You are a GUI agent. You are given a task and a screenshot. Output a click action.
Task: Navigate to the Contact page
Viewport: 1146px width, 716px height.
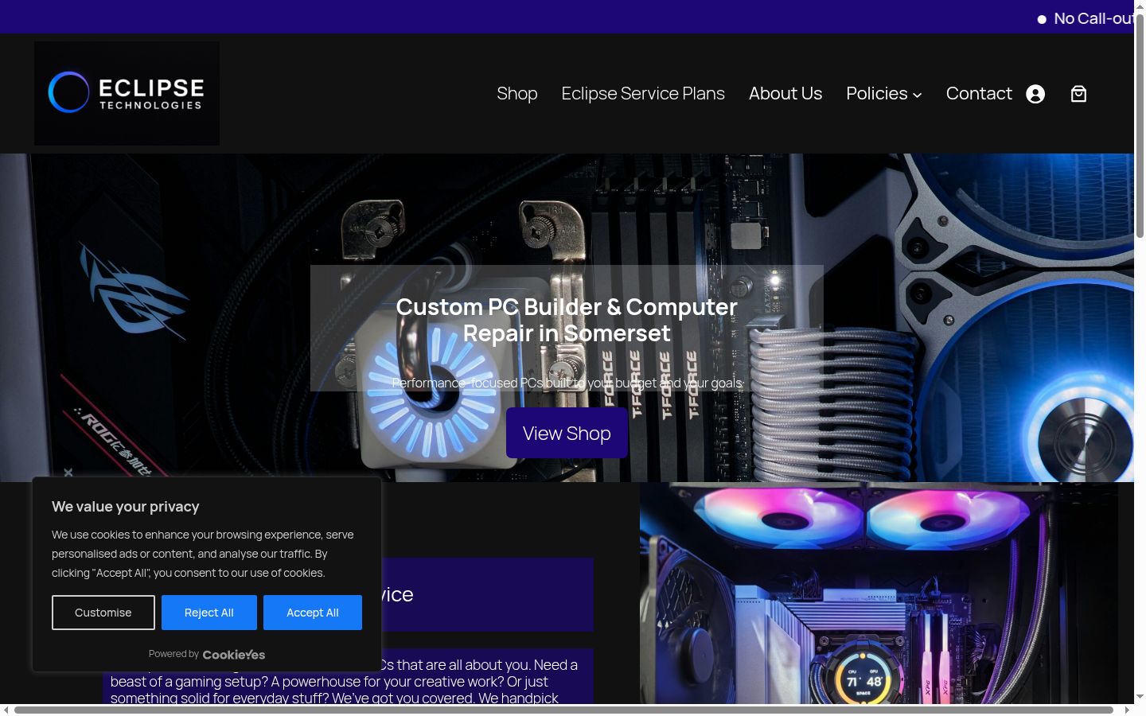979,94
